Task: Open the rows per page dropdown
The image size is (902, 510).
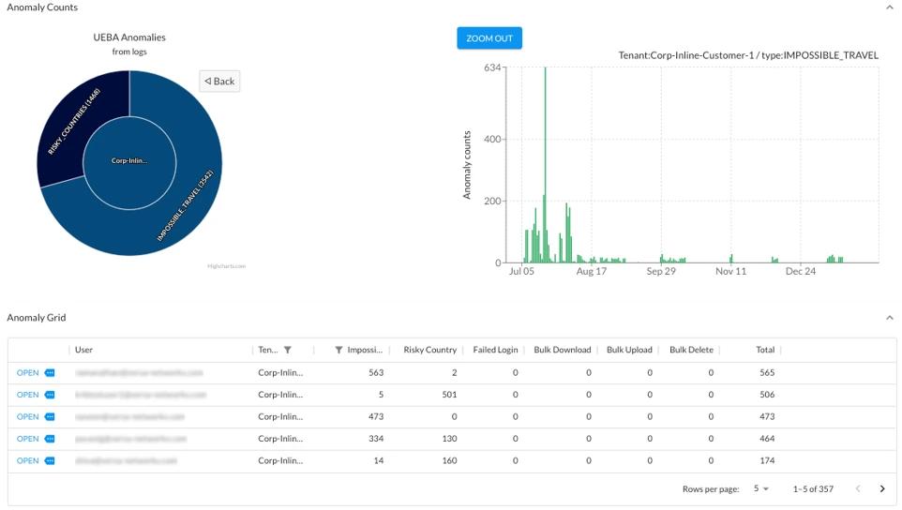Action: click(x=760, y=489)
